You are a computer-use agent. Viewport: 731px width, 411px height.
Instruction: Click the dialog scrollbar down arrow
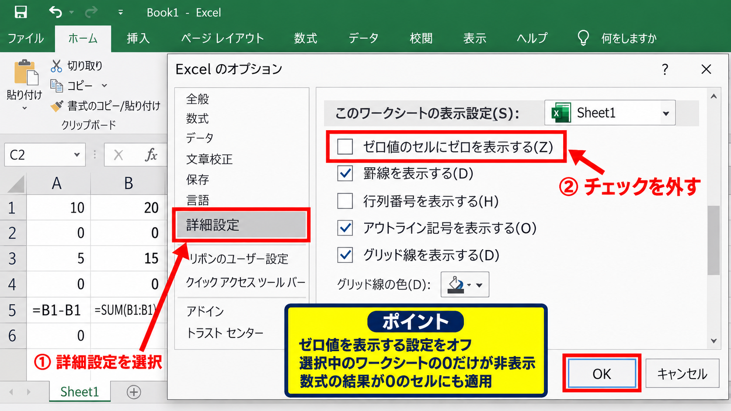(x=714, y=341)
